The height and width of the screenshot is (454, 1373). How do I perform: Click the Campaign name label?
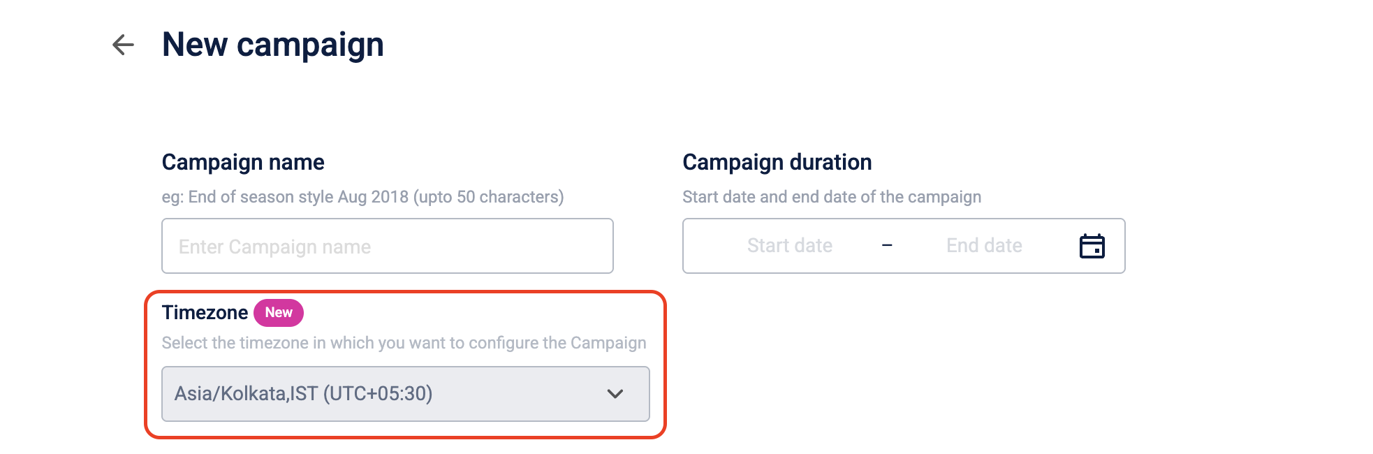tap(243, 162)
